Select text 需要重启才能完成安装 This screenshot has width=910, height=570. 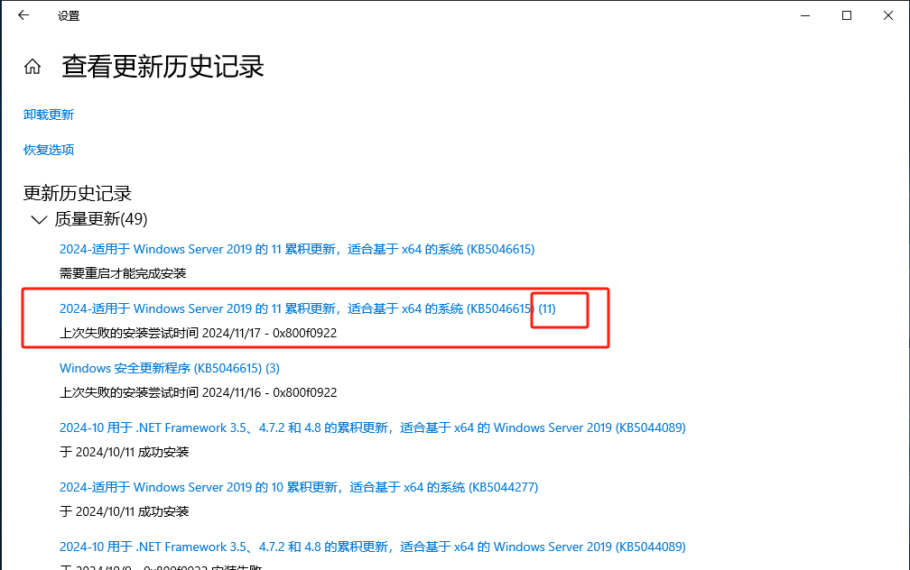(x=123, y=273)
